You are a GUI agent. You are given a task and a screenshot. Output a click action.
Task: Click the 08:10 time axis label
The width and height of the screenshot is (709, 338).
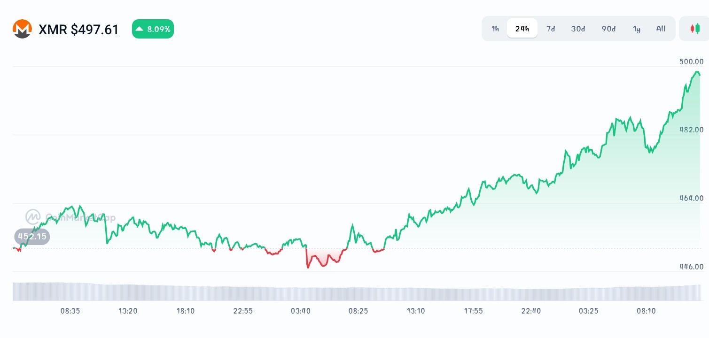point(646,311)
